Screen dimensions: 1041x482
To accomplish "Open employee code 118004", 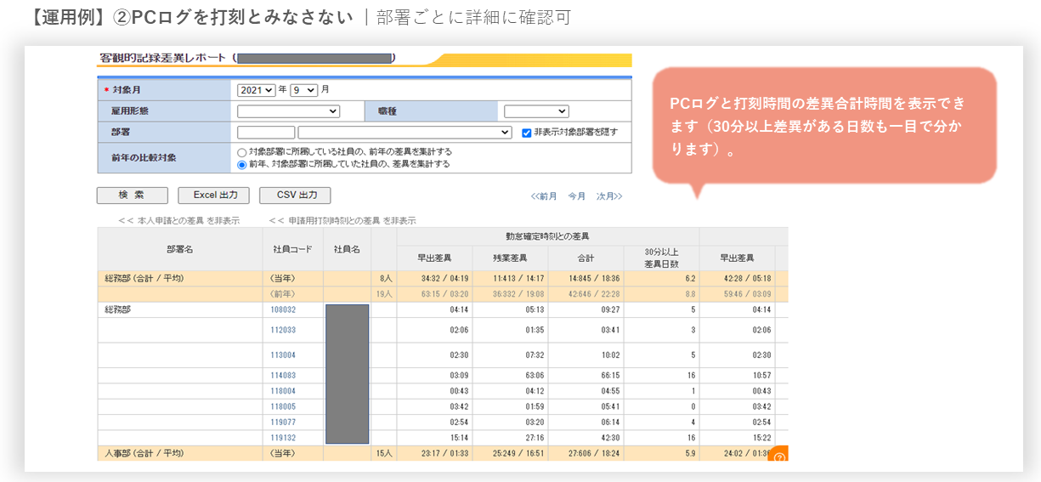I will click(x=283, y=391).
